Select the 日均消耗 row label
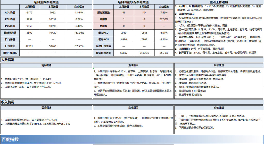The image size is (264, 145). coord(10,46)
